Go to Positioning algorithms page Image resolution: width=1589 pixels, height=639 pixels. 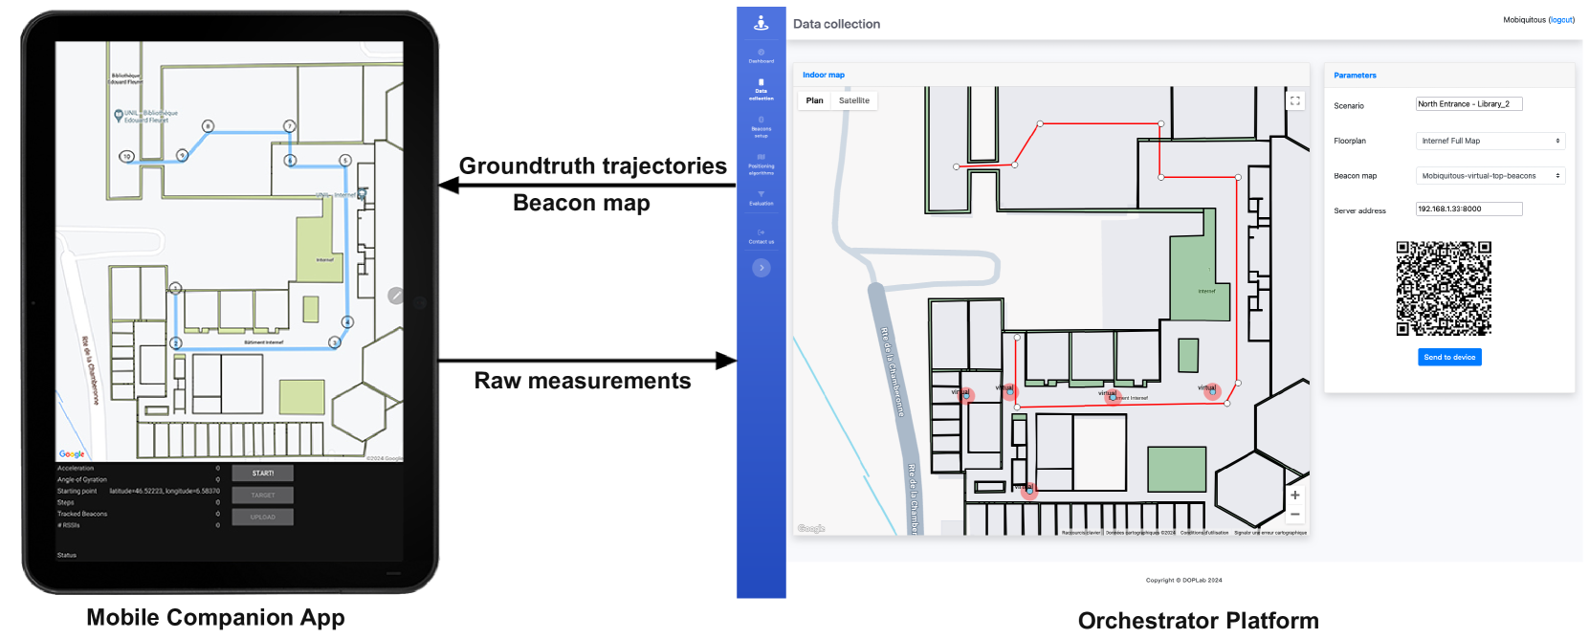point(761,165)
